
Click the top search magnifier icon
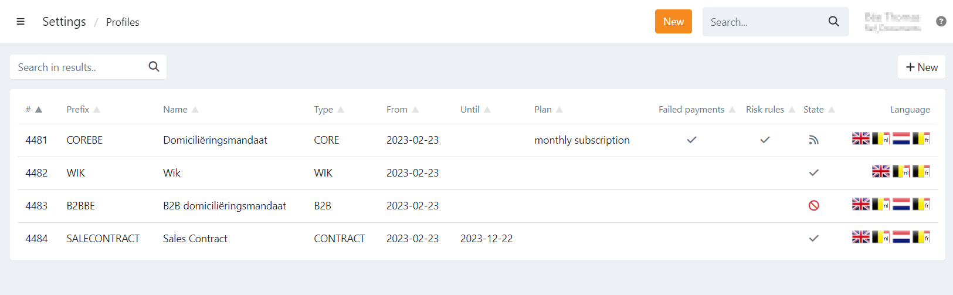pos(833,22)
